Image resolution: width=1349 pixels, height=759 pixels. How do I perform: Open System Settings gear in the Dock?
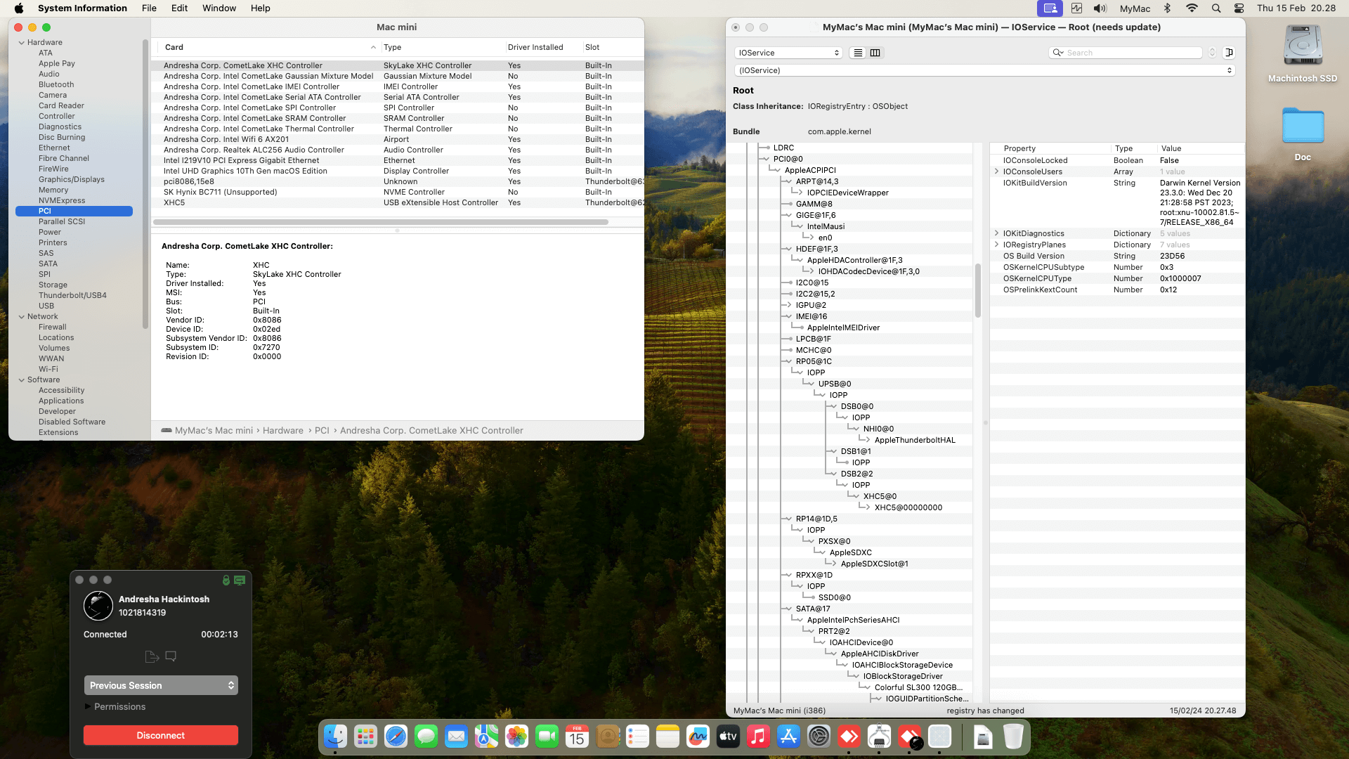(819, 737)
